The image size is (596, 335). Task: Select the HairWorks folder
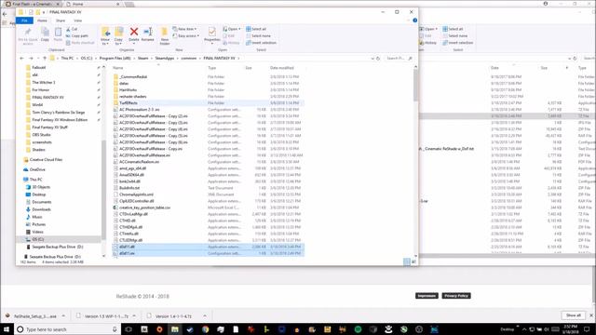pos(128,90)
